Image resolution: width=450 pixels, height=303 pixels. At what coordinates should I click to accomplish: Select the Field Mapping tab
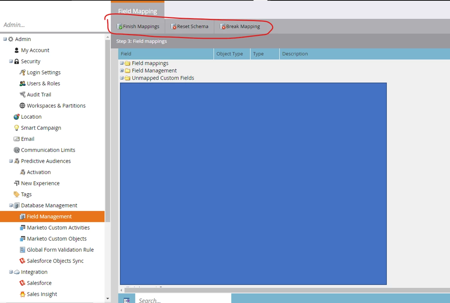point(137,11)
